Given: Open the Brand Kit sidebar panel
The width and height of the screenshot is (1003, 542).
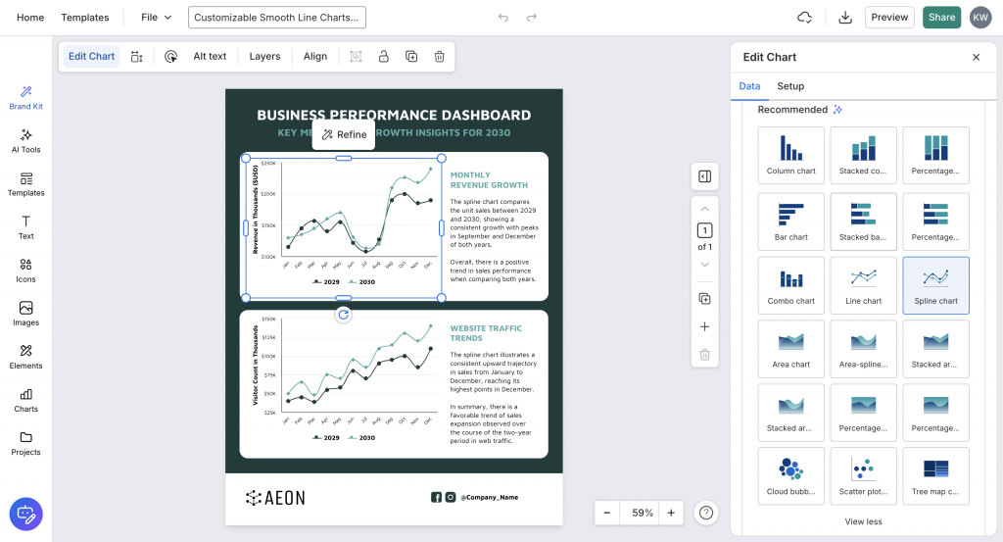Looking at the screenshot, I should (x=25, y=98).
